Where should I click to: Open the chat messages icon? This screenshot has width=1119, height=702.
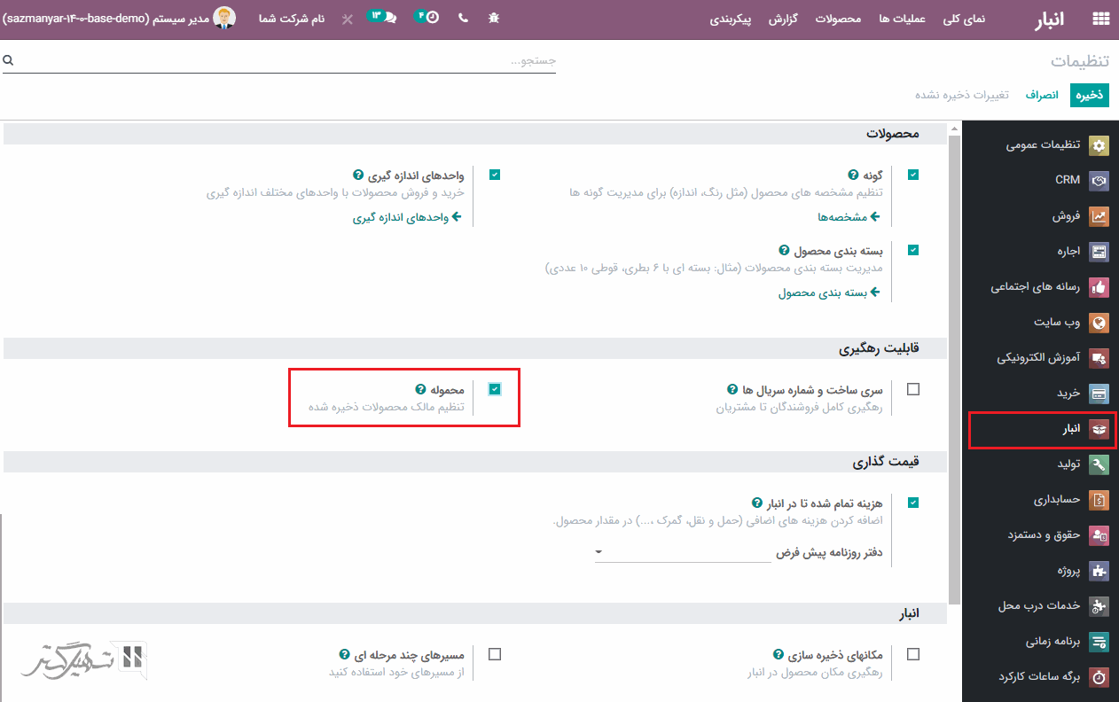point(390,18)
